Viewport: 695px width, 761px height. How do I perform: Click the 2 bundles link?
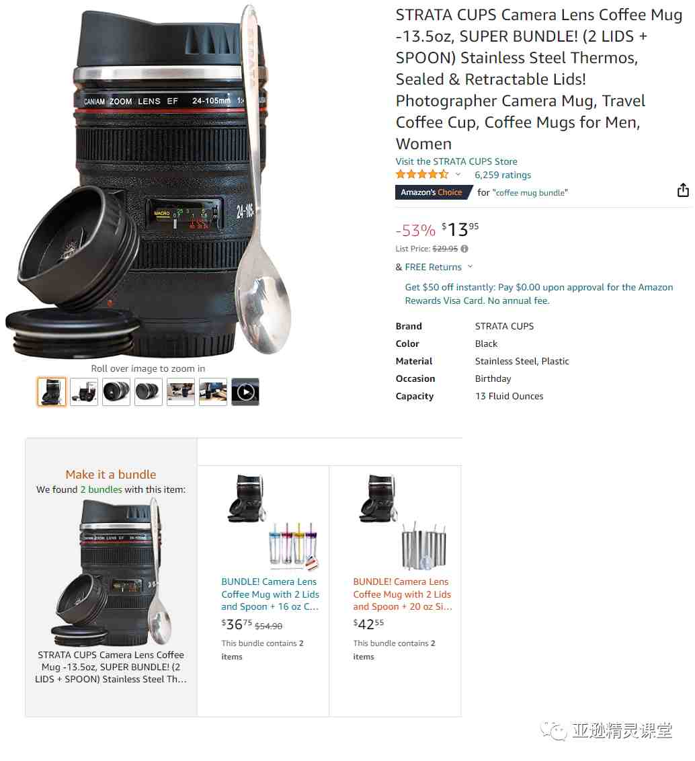(x=101, y=489)
